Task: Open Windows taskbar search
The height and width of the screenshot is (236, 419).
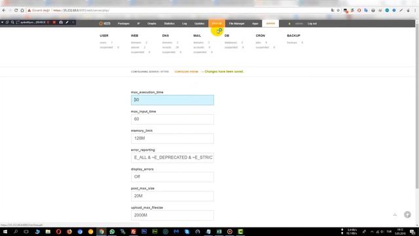Action: point(16,231)
